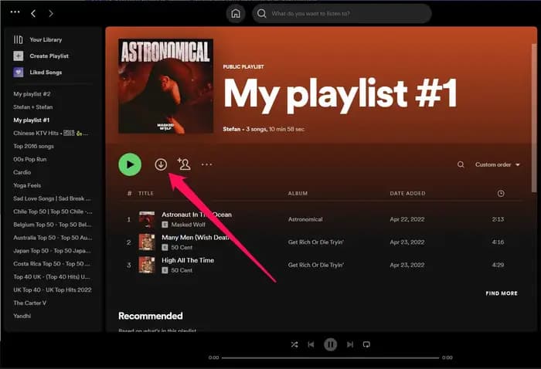Viewport: 541px width, 369px height.
Task: Open My playlist #2 in sidebar
Action: pyautogui.click(x=32, y=94)
